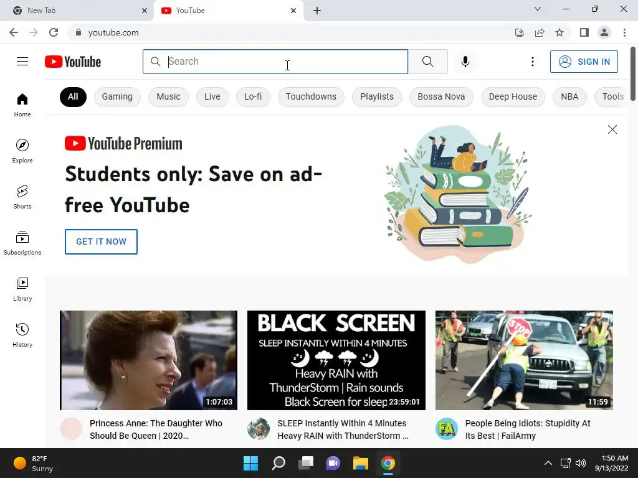Viewport: 638px width, 478px height.
Task: Select the All filter chip
Action: [x=73, y=96]
